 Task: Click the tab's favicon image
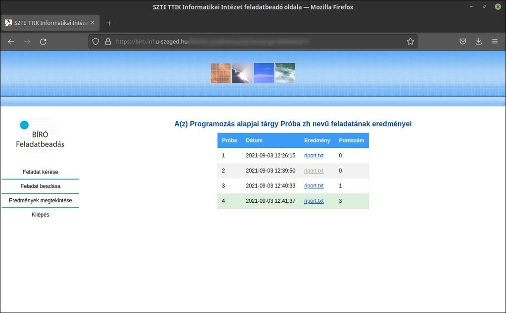8,23
